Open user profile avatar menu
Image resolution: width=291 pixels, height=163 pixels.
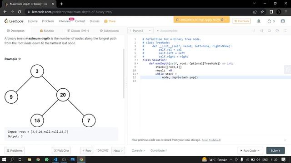point(283,21)
